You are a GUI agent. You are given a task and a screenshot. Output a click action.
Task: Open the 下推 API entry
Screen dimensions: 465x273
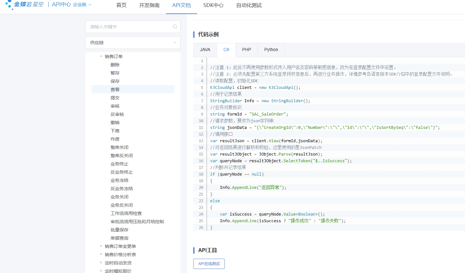coord(115,131)
